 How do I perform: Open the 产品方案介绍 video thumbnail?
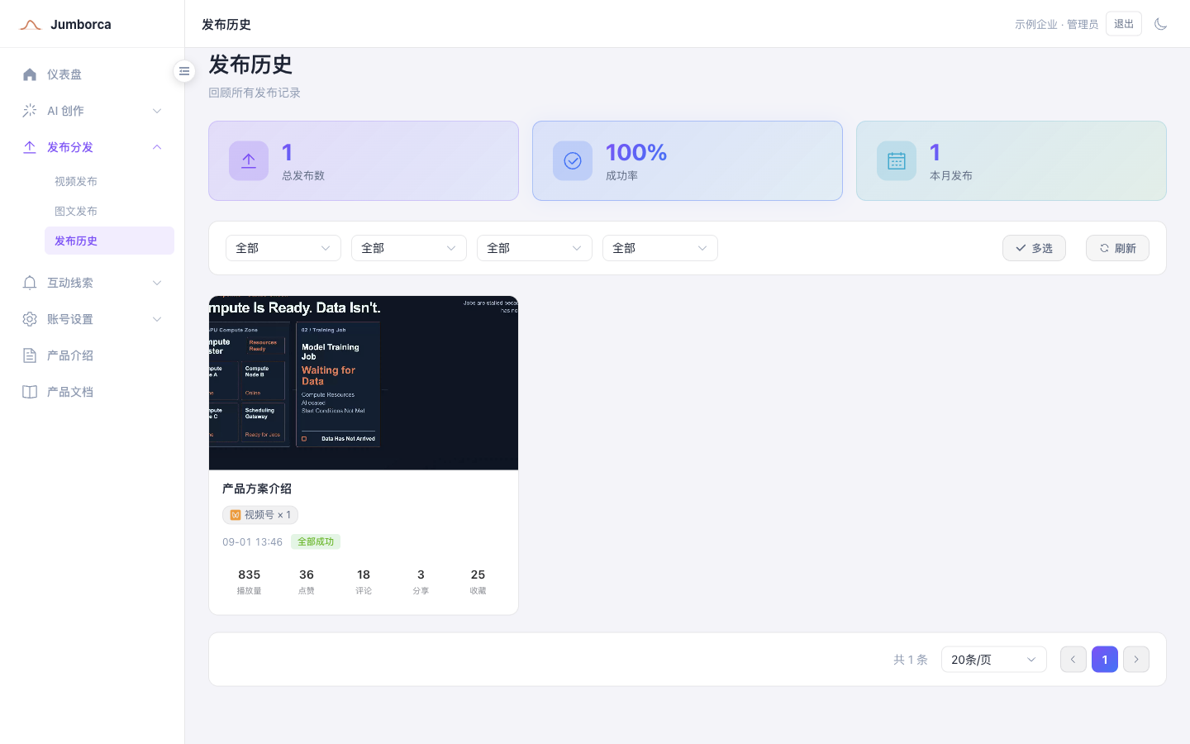click(364, 383)
